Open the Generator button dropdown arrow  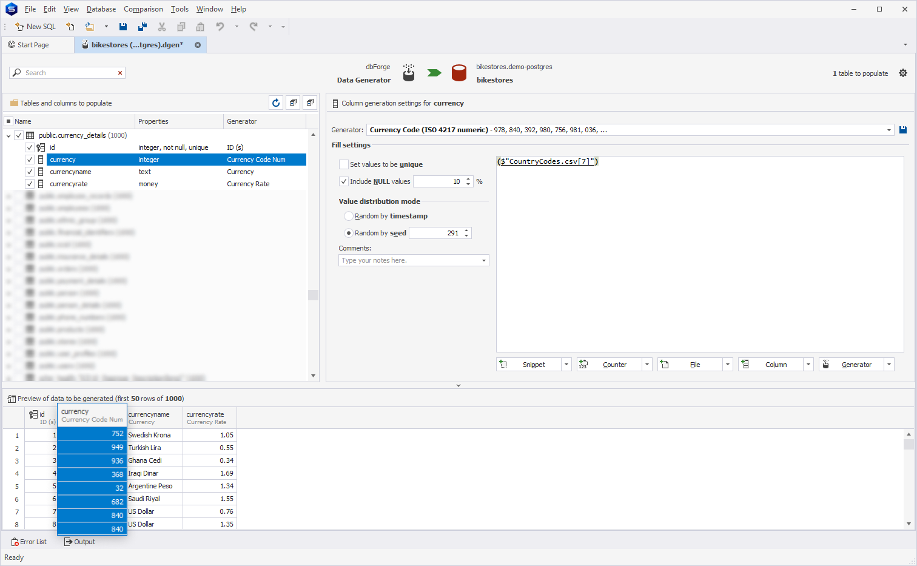[x=889, y=365]
